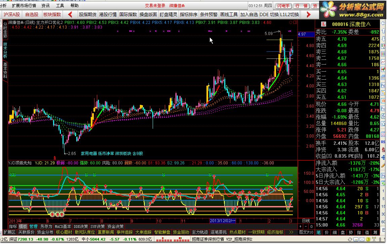
Task: Open 图文F10 info
Action: tap(306, 232)
